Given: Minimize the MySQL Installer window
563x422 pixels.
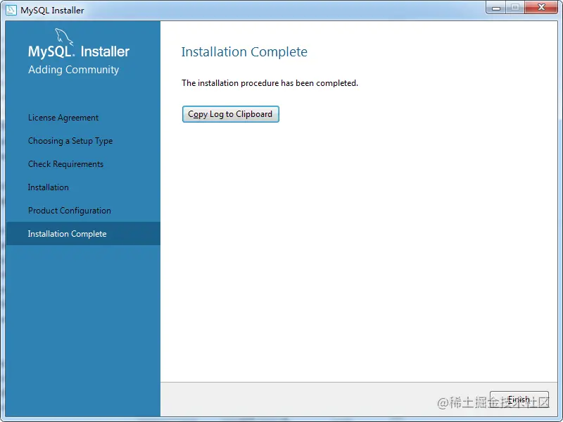Looking at the screenshot, I should [496, 8].
